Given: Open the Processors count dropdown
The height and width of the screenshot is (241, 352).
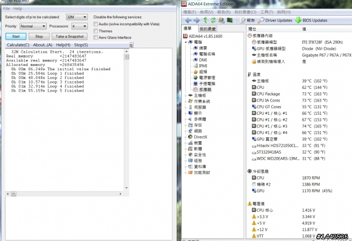Looking at the screenshot, I should (x=79, y=26).
